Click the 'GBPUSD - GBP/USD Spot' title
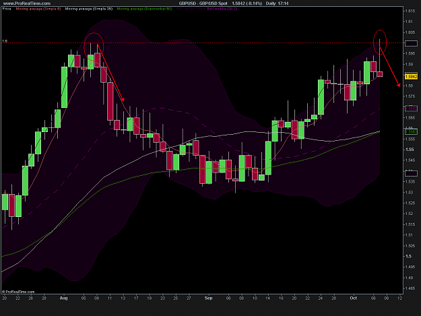 [203, 3]
